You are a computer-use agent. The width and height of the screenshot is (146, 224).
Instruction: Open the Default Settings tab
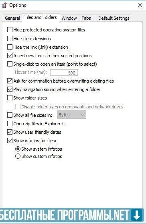click(114, 18)
